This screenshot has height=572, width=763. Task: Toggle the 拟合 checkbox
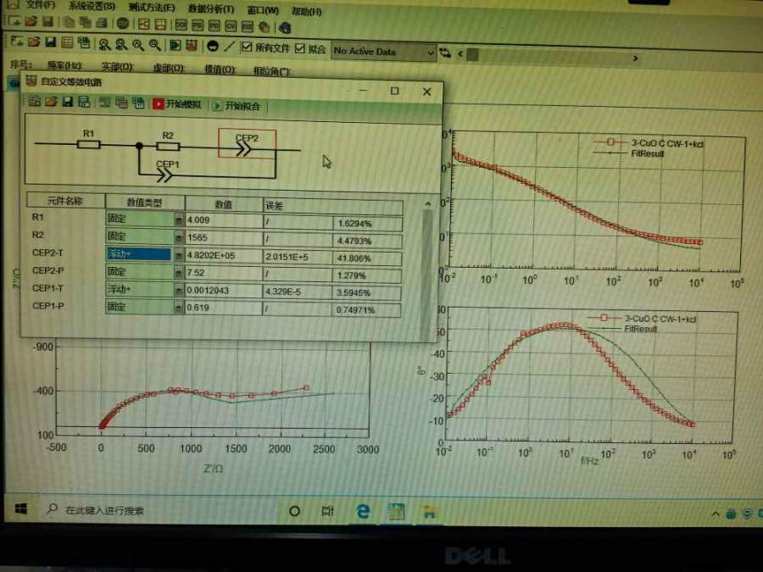[300, 48]
